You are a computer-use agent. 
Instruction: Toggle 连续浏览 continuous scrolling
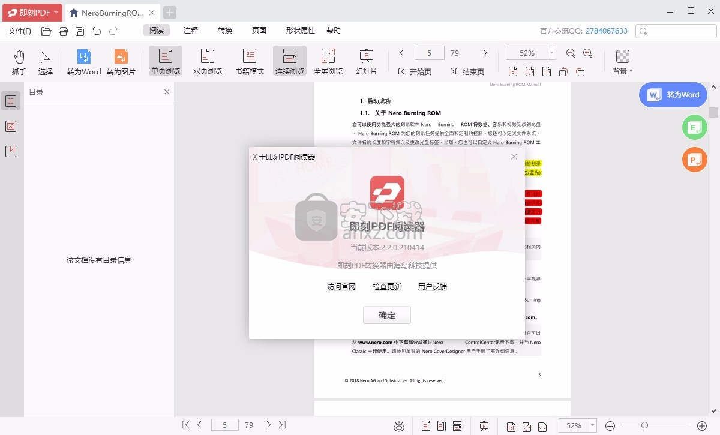coord(290,62)
